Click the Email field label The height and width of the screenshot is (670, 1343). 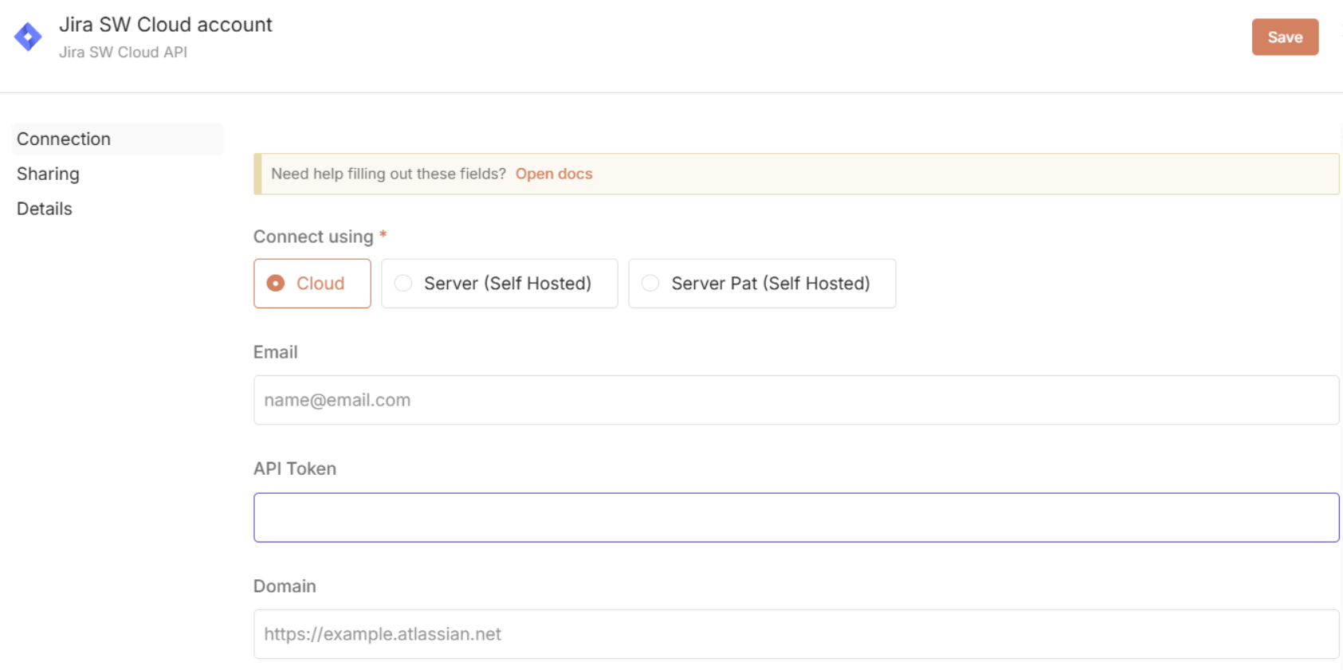click(275, 352)
